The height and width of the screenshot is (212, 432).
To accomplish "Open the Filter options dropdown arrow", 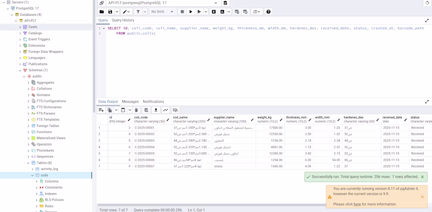I will [x=145, y=11].
